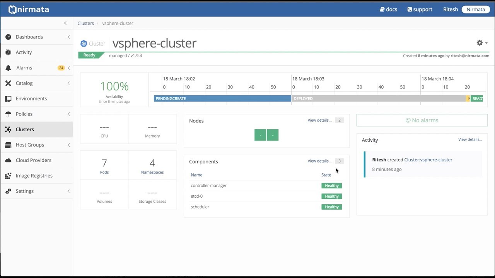Expand the Settings menu chevron
This screenshot has width=495, height=278.
click(68, 192)
